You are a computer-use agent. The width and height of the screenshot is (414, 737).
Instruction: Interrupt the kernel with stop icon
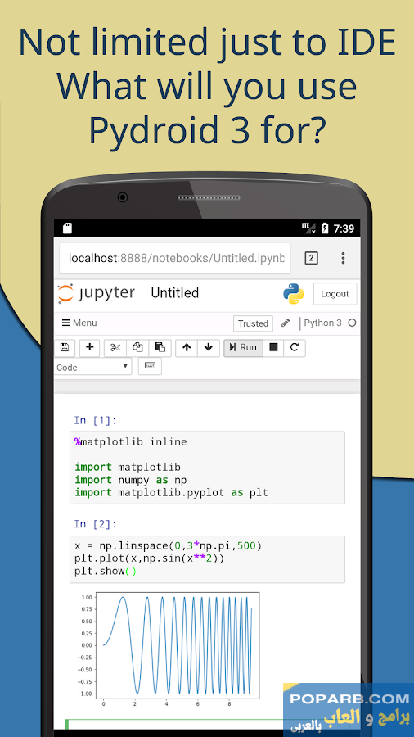click(273, 348)
